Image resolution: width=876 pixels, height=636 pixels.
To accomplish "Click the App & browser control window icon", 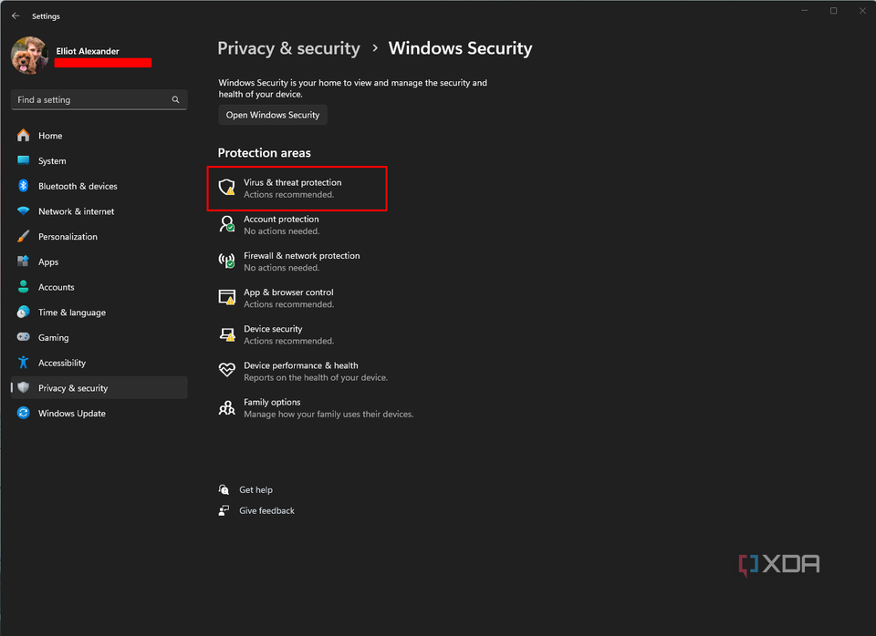I will click(227, 297).
